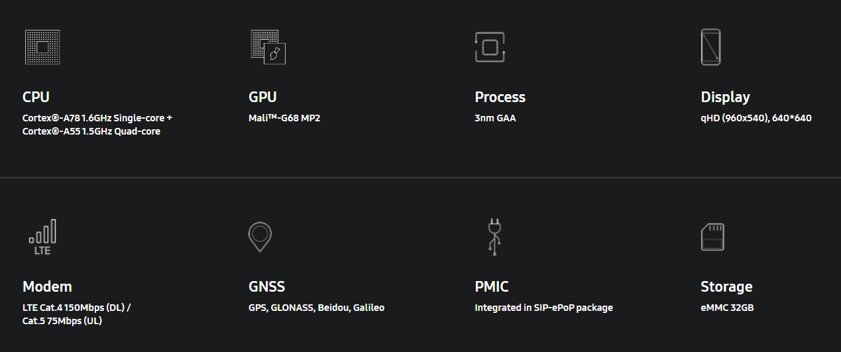Click the CPU chip grid icon
The image size is (841, 352).
coord(42,47)
